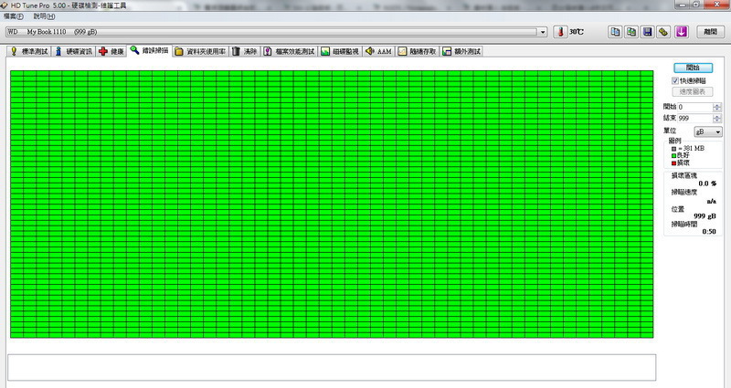Click the green error scan block grid
731x388 pixels.
(332, 204)
